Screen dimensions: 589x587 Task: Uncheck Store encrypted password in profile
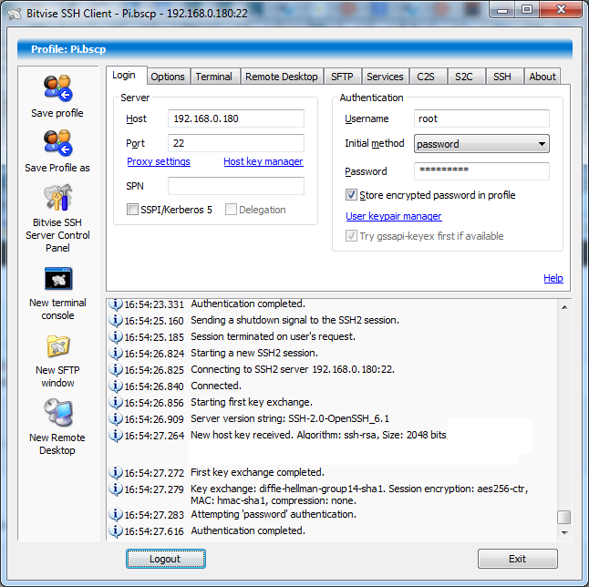pos(352,195)
